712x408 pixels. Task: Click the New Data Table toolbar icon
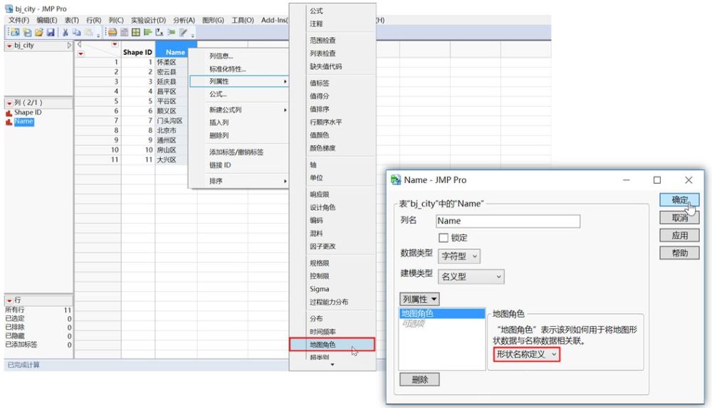click(15, 32)
